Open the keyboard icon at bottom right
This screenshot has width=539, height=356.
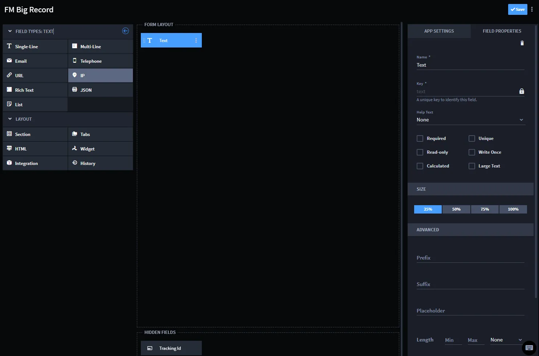click(529, 348)
